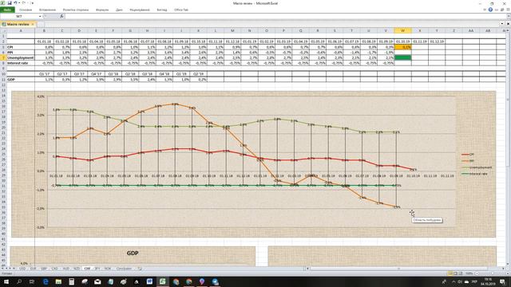The image size is (511, 287).
Task: Switch to the AUD sheet tab
Action: point(65,269)
